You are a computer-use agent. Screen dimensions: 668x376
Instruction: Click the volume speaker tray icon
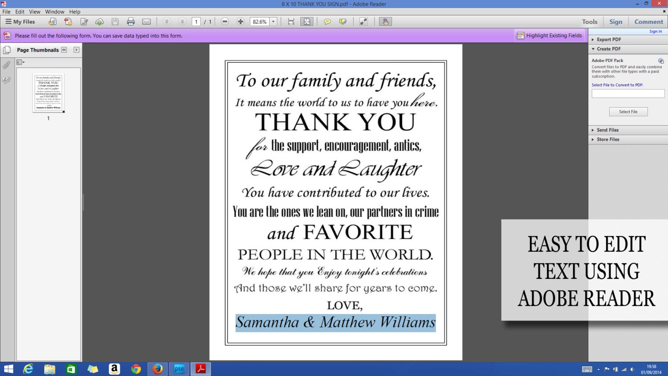pyautogui.click(x=632, y=369)
